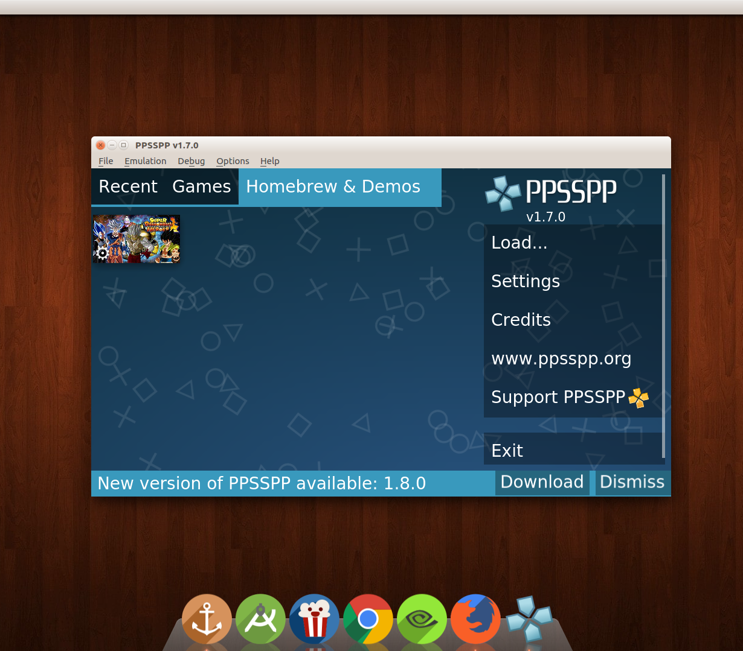
Task: Open the Emulation menu
Action: point(145,161)
